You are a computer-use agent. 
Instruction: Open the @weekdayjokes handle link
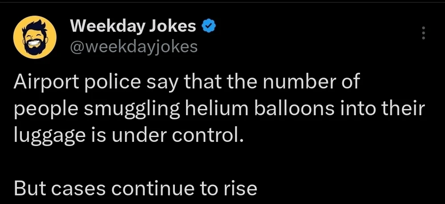(133, 46)
